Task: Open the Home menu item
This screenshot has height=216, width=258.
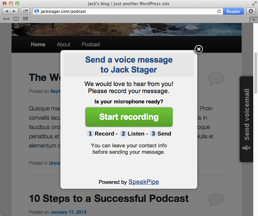Action: pyautogui.click(x=38, y=44)
